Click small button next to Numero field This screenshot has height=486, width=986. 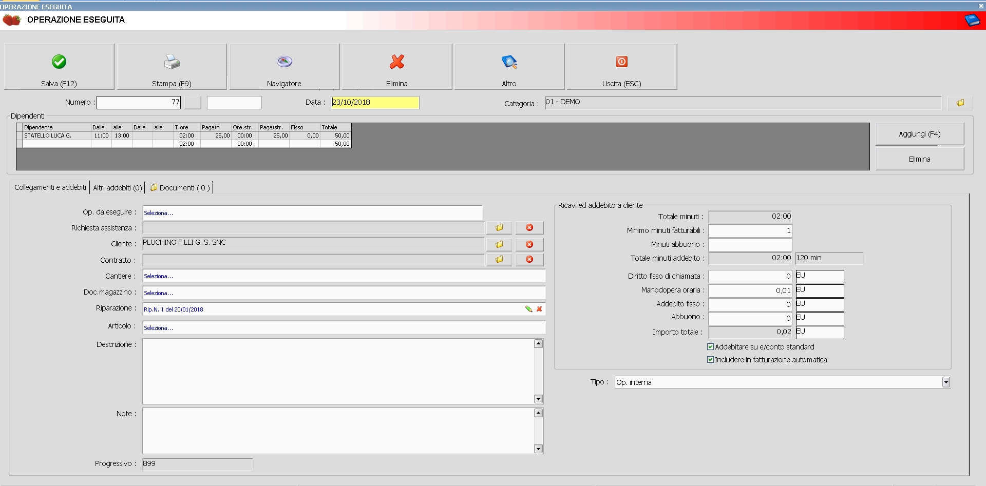[x=193, y=103]
